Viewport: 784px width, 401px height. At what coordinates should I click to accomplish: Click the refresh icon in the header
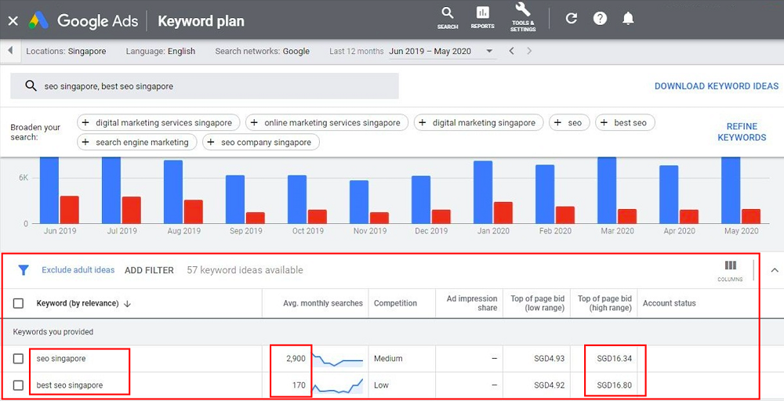click(x=571, y=19)
